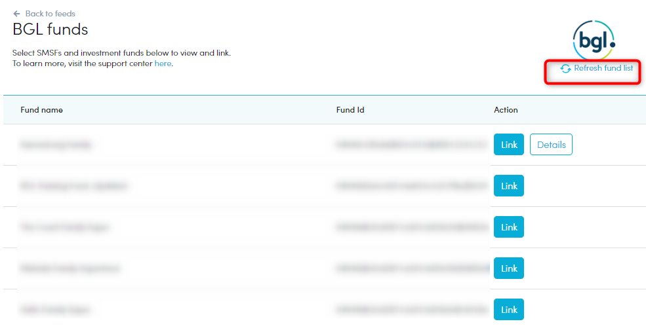Open the Back to feeds link text
Viewport: 646px width, 330px height.
[50, 14]
